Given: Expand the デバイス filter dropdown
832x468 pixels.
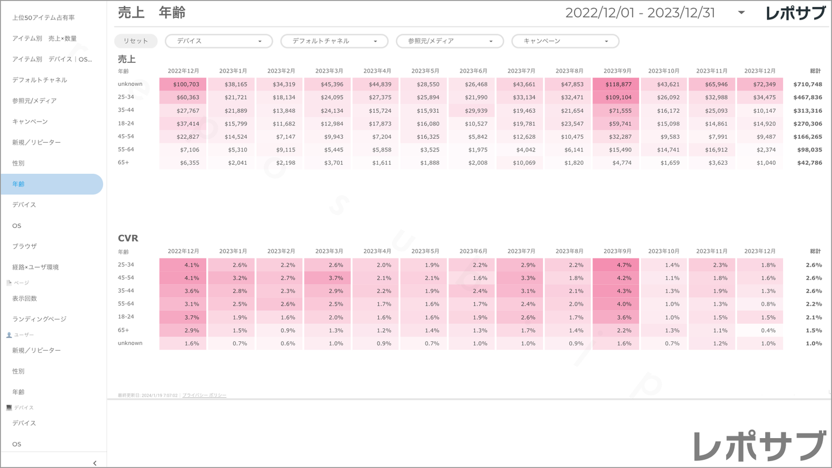Looking at the screenshot, I should (219, 41).
